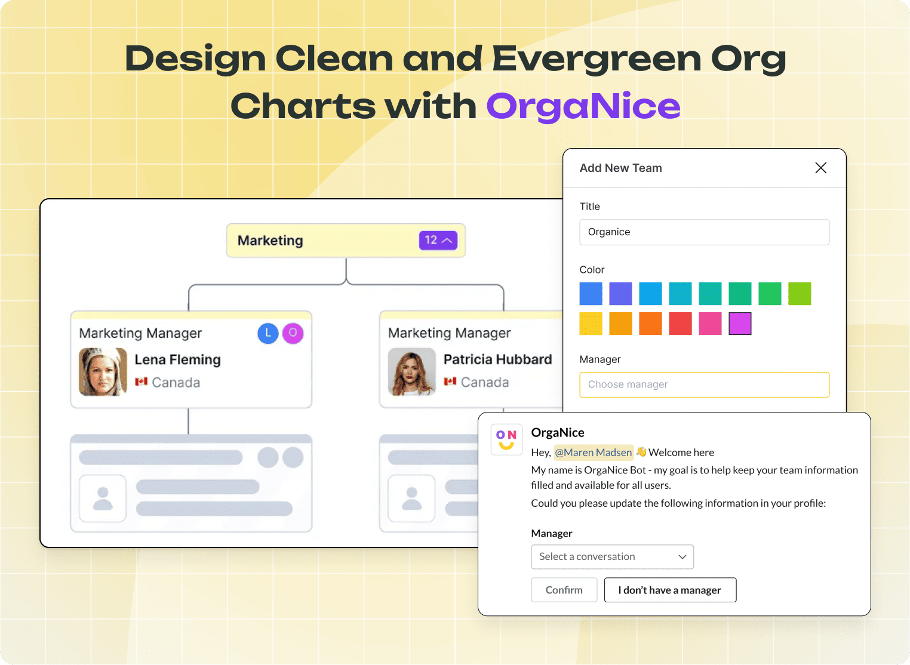This screenshot has width=910, height=665.
Task: Open Lena Fleming's profile photo
Action: coord(103,372)
